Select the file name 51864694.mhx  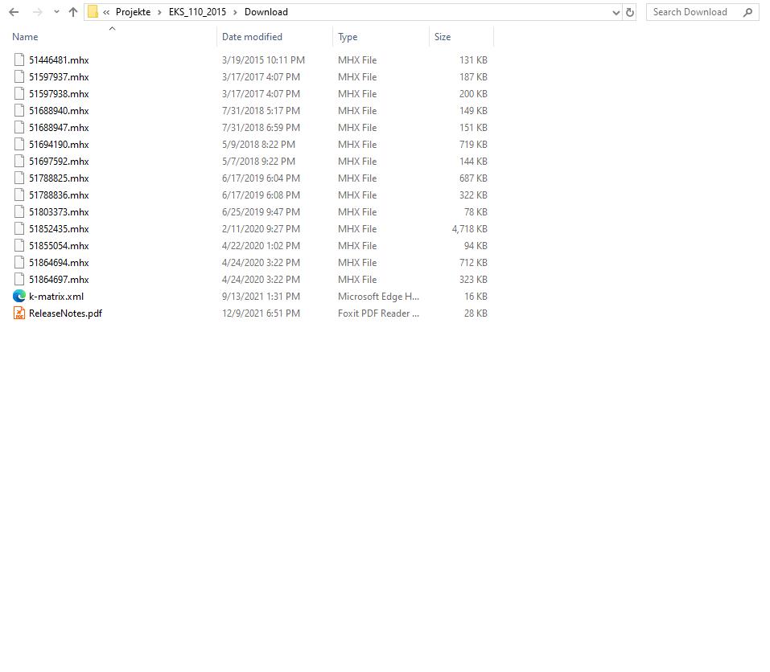click(59, 262)
